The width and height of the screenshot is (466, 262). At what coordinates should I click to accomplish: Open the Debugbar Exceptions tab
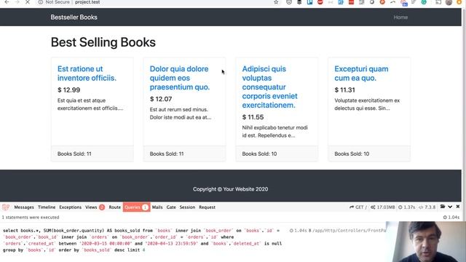70,207
